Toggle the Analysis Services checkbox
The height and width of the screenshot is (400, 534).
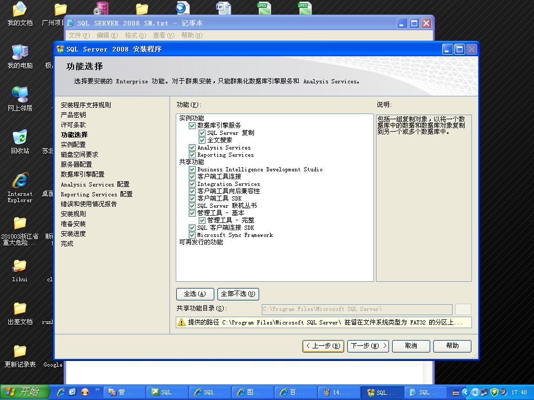[x=192, y=147]
